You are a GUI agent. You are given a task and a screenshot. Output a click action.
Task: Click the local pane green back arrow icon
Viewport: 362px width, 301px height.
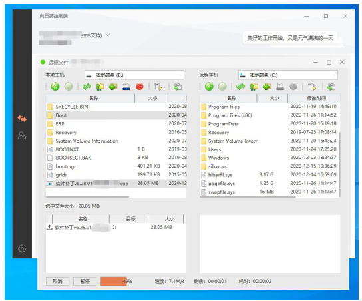pos(55,87)
